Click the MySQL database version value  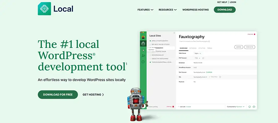198,63
